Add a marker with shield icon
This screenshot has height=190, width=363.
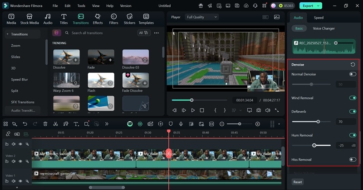(171, 124)
